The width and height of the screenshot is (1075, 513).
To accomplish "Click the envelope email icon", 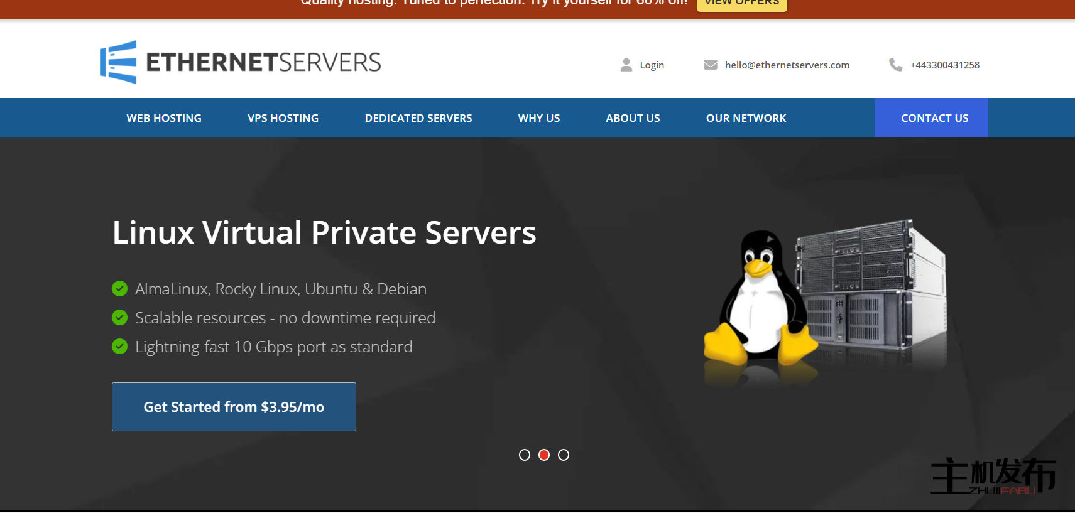I will tap(710, 65).
